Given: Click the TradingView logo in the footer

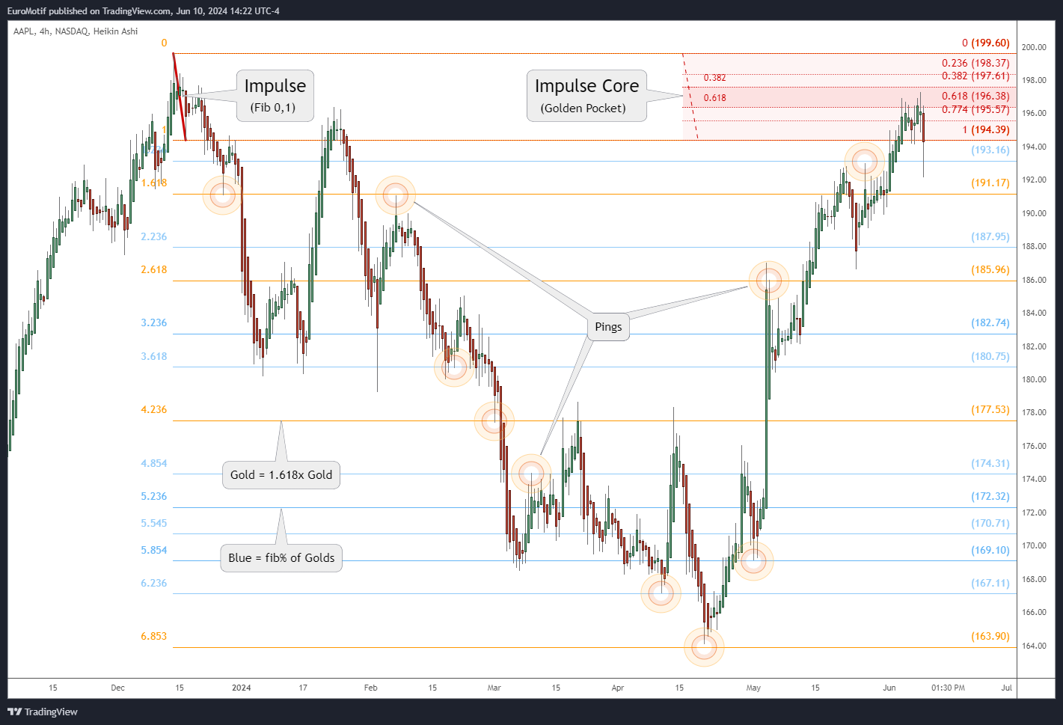Looking at the screenshot, I should coord(43,712).
